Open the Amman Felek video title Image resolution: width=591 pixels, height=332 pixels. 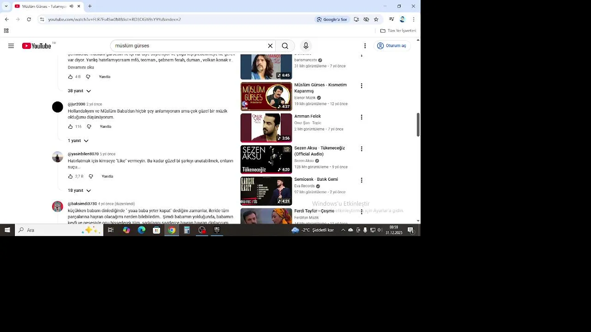coord(308,116)
